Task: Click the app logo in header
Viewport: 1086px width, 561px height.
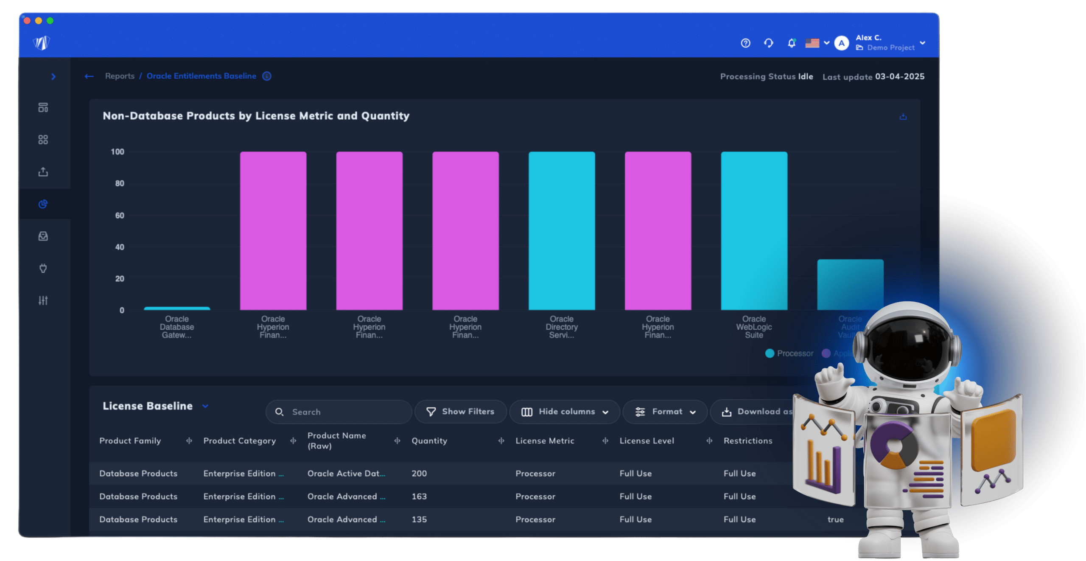Action: point(42,43)
